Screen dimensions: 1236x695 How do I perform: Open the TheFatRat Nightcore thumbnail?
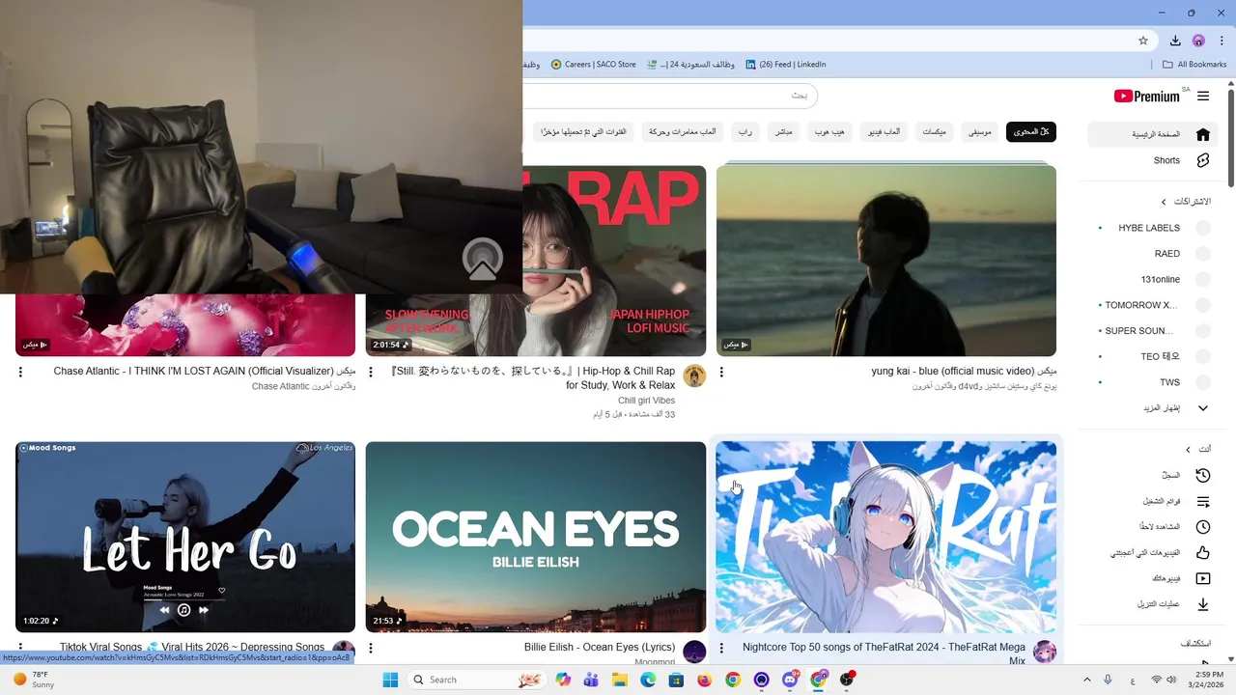[886, 537]
